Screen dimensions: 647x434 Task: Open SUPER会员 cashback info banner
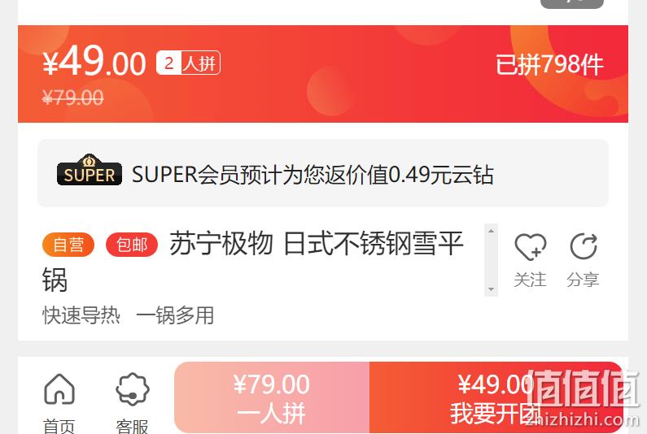(x=322, y=173)
